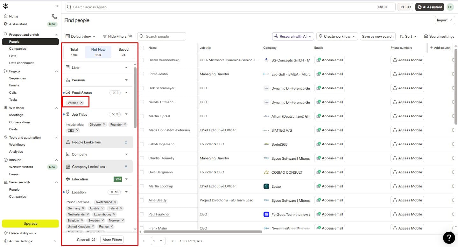The image size is (458, 247).
Task: Select the checkbox for Dieter Brandenburg
Action: click(142, 60)
